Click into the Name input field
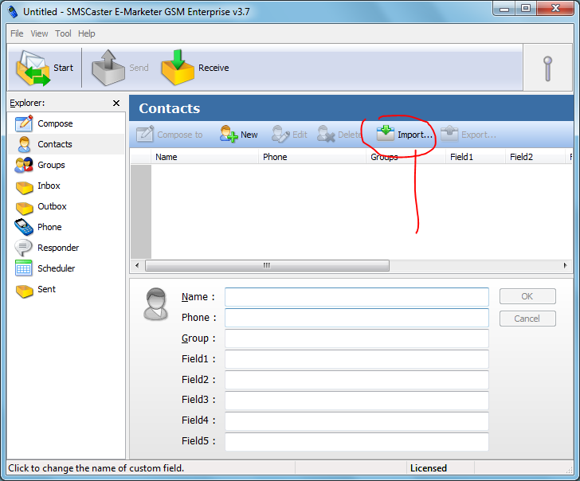Viewport: 580px width, 481px height. pos(357,297)
